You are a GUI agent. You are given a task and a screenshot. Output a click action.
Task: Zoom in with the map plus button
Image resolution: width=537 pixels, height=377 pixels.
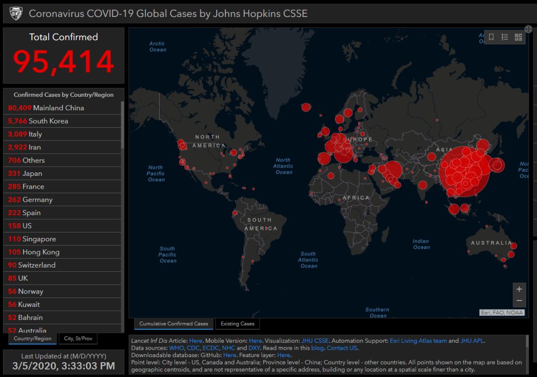click(519, 289)
